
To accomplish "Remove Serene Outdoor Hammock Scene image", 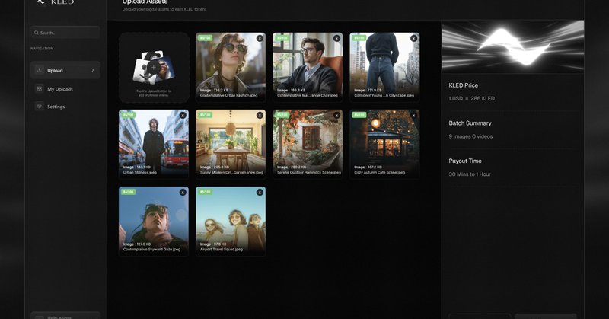I will click(x=336, y=116).
